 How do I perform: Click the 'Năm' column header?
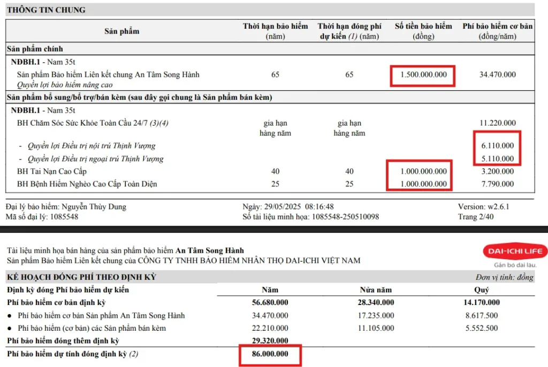(270, 290)
